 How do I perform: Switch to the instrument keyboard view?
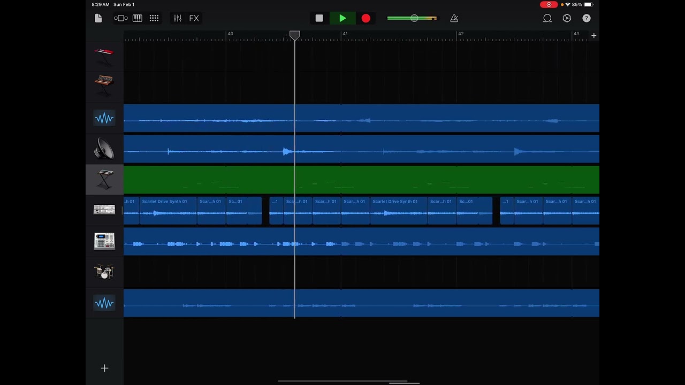138,18
